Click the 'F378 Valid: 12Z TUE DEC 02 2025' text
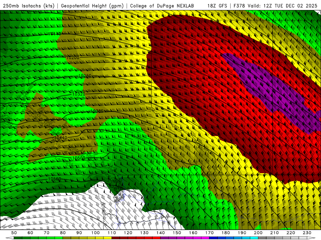This screenshot has width=321, height=240. [x=276, y=6]
